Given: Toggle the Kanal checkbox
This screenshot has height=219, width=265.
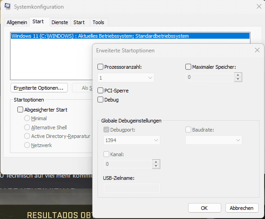Looking at the screenshot, I should [106, 154].
